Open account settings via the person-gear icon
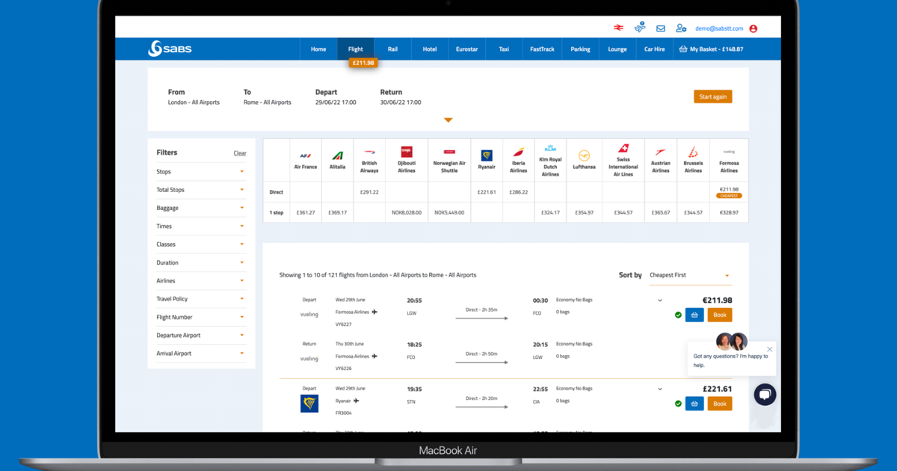Viewport: 897px width, 471px height. pyautogui.click(x=681, y=28)
